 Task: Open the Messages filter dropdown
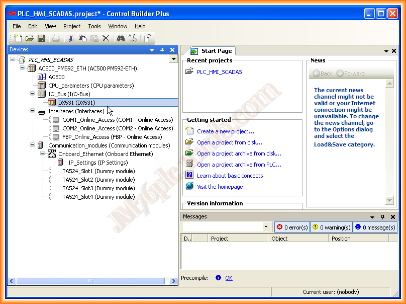click(x=267, y=226)
